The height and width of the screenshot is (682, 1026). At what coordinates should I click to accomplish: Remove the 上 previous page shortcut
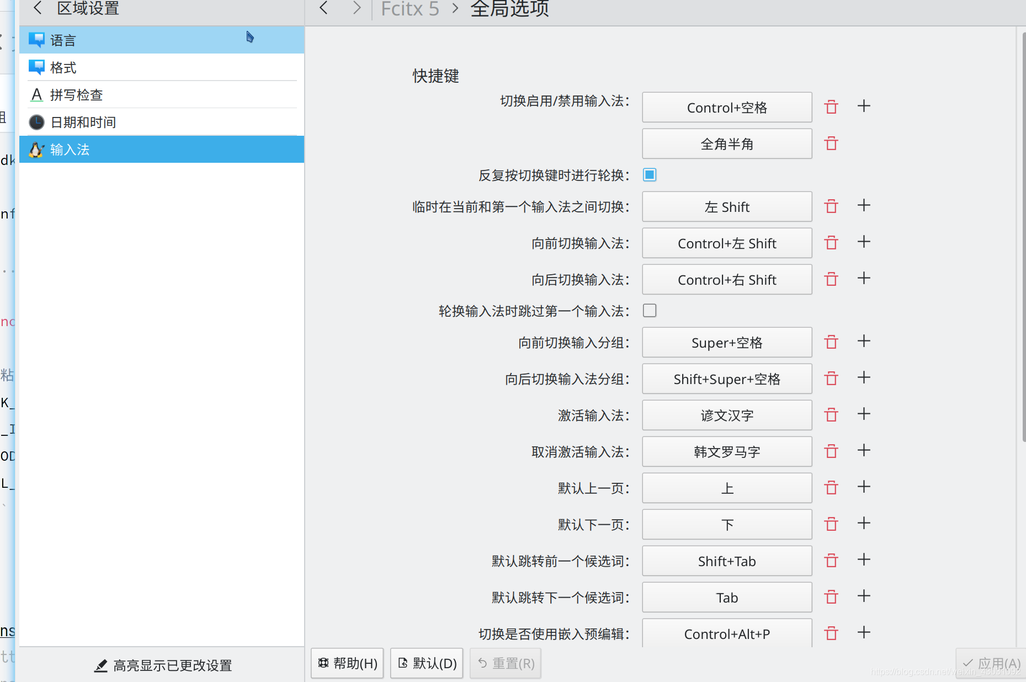click(x=831, y=488)
